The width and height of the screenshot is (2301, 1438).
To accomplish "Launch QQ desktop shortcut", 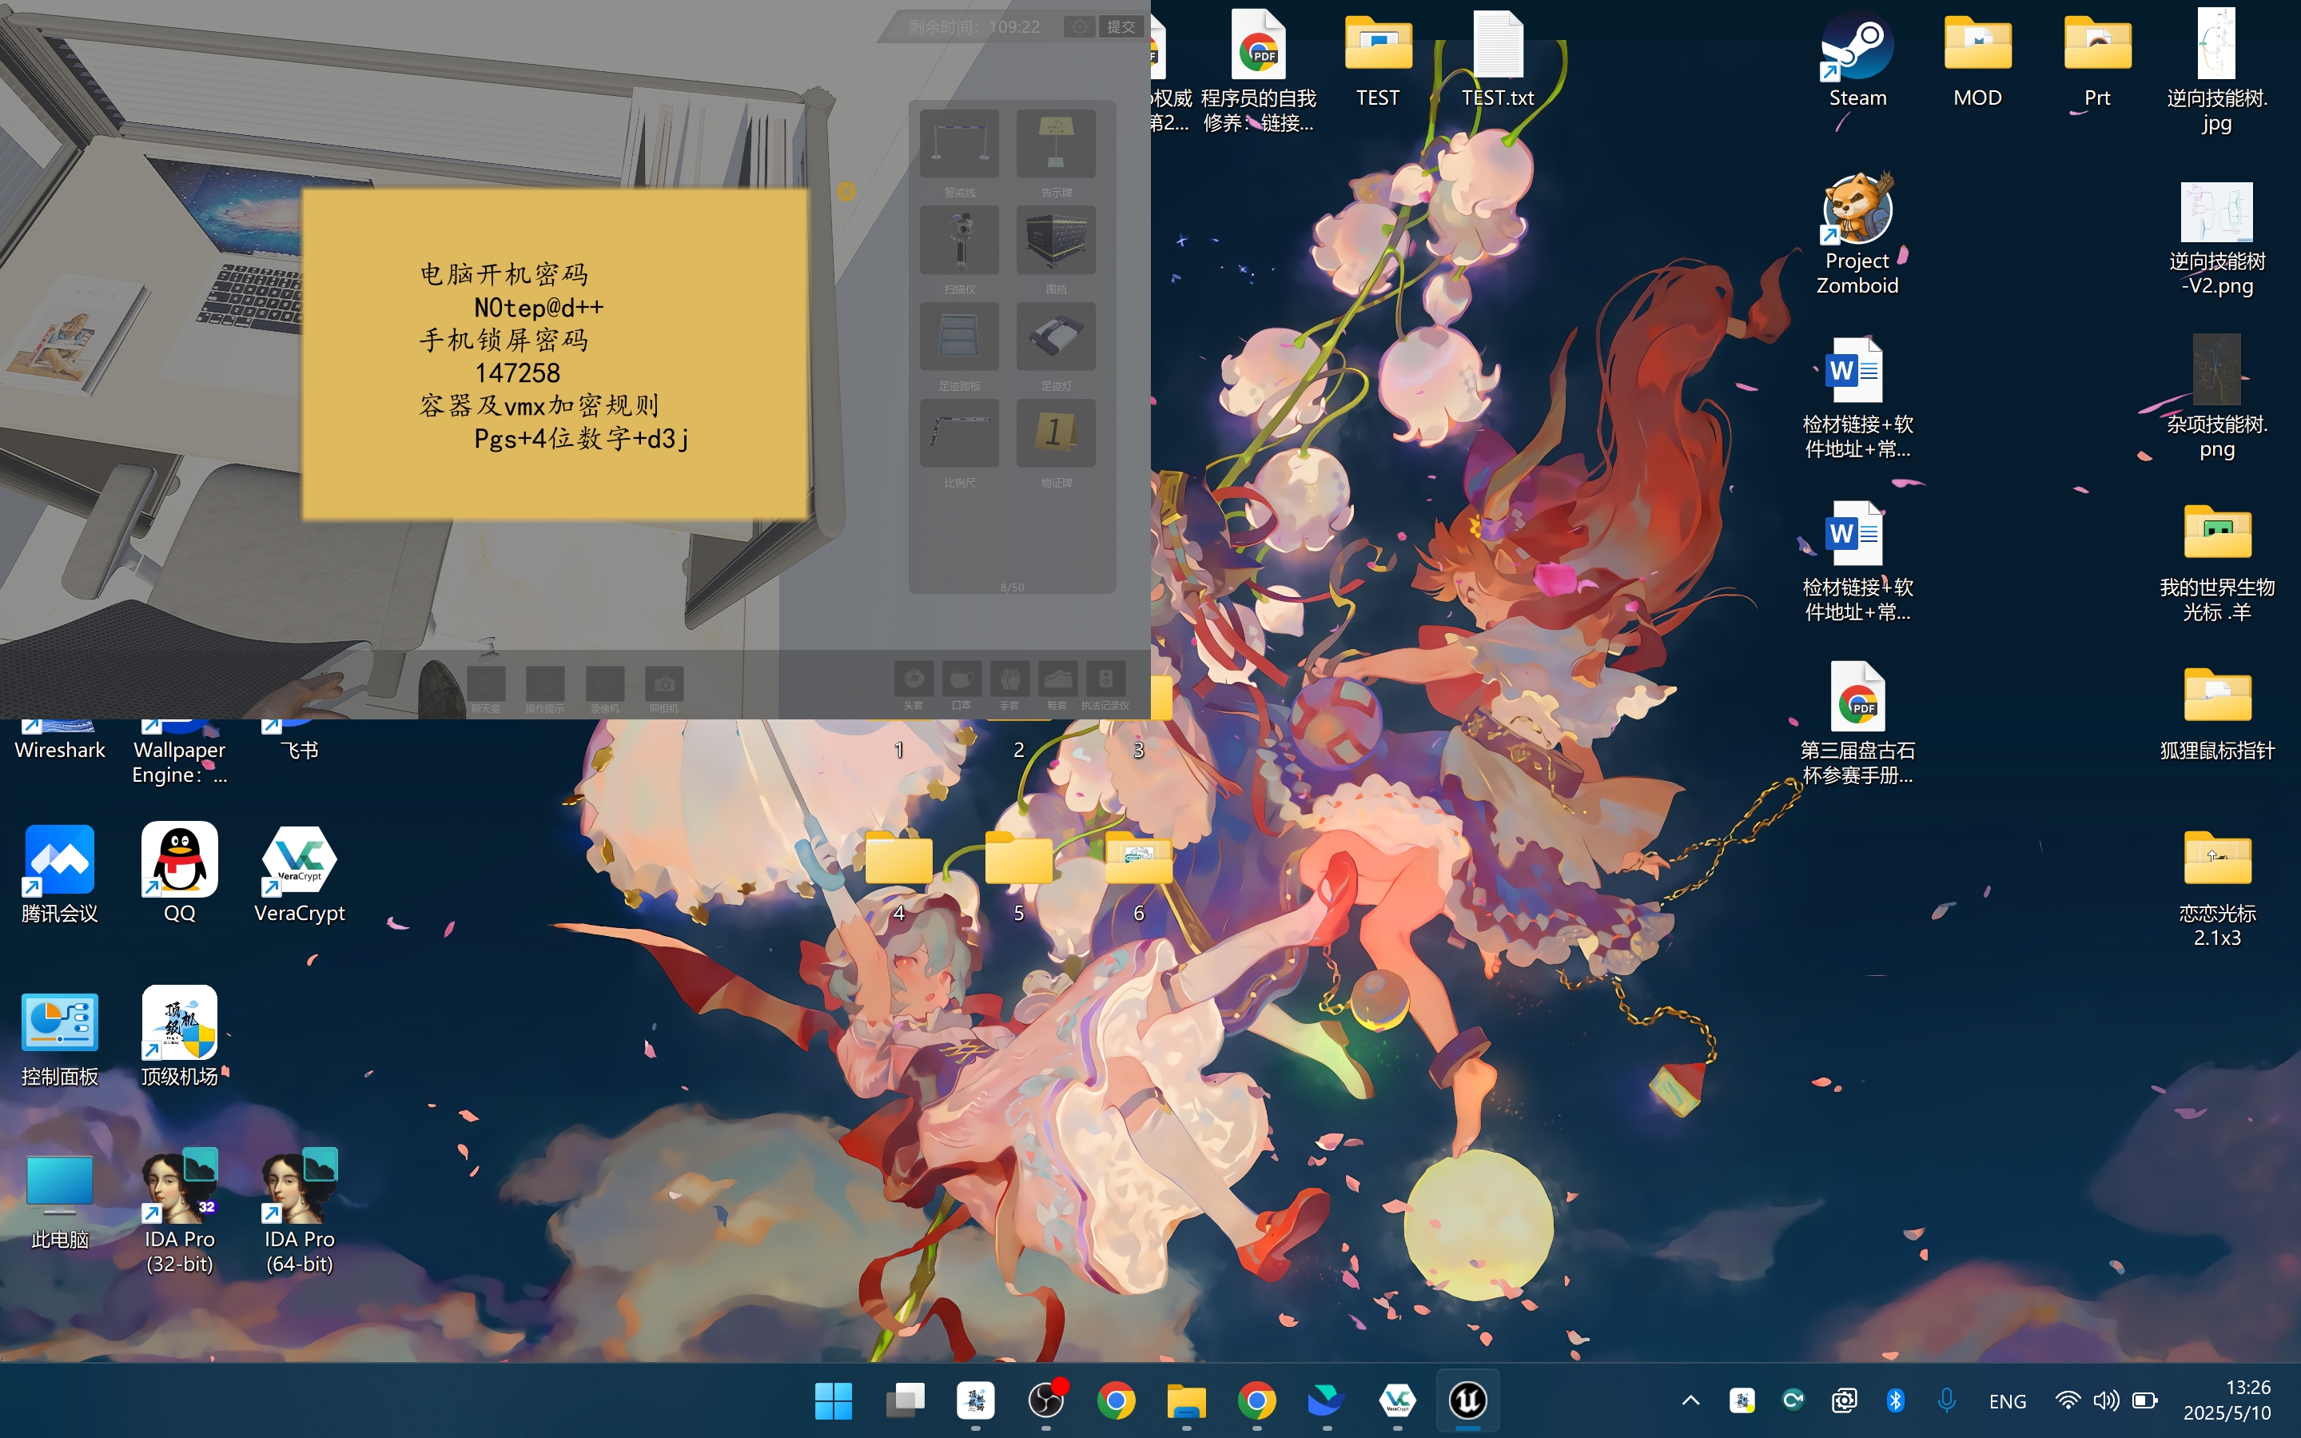I will click(x=180, y=873).
